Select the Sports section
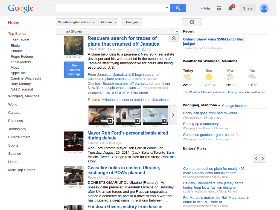 coord(13,145)
